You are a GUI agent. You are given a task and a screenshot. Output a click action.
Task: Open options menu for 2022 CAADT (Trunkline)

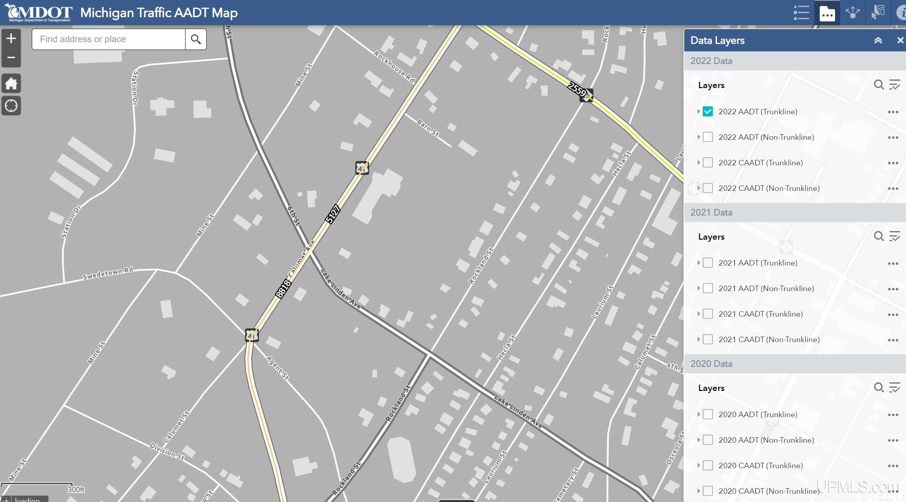pos(893,163)
